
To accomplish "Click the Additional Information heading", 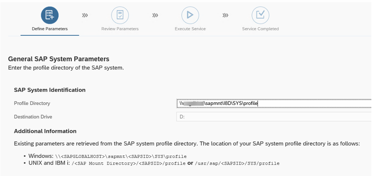I will point(45,131).
